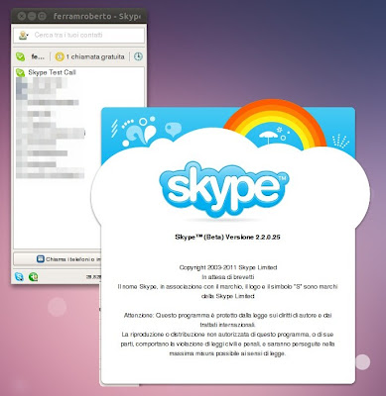Viewport: 386px width, 396px height.
Task: Open the conversation history clock icon
Action: 138,56
